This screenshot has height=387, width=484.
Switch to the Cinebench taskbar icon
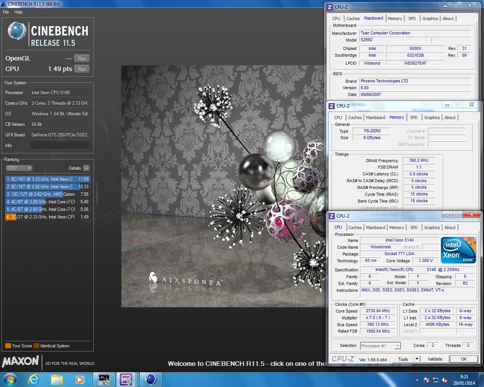pyautogui.click(x=150, y=379)
